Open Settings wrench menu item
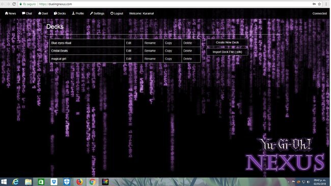This screenshot has width=331, height=186. (97, 14)
